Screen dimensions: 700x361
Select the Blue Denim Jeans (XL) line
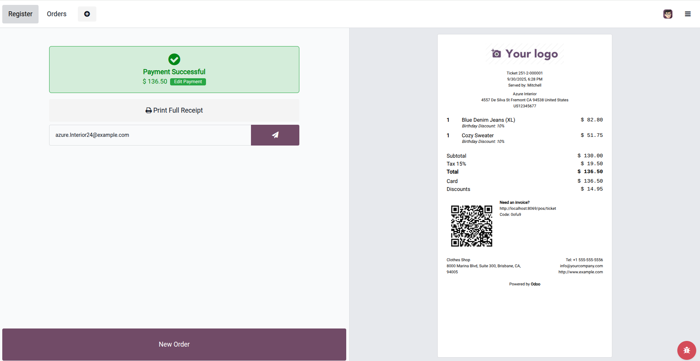525,123
